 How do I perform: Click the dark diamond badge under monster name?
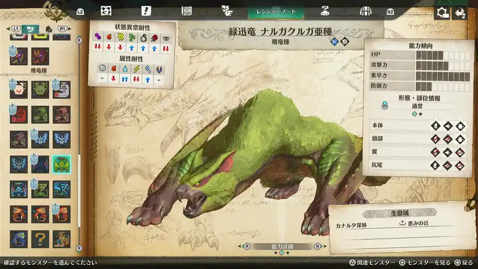click(345, 41)
